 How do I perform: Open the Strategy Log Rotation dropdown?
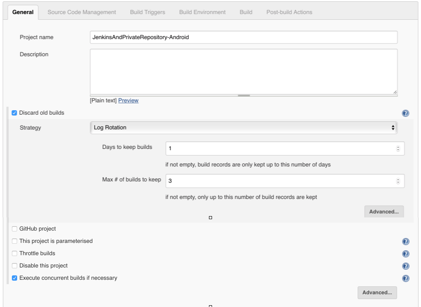244,128
